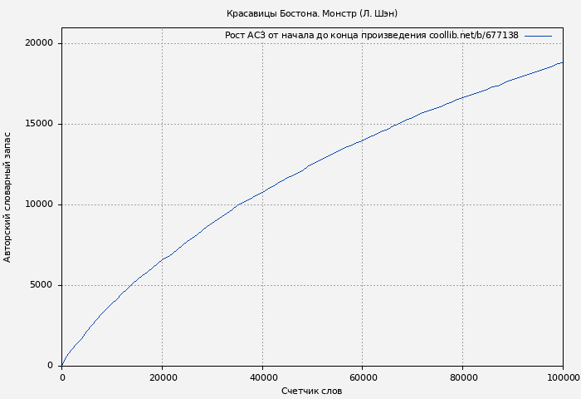Click the blue line sample in legend
Viewport: 581px width, 399px height.
(x=538, y=36)
